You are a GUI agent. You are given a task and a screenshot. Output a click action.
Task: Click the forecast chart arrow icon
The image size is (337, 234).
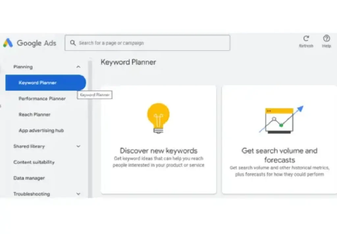pos(281,119)
